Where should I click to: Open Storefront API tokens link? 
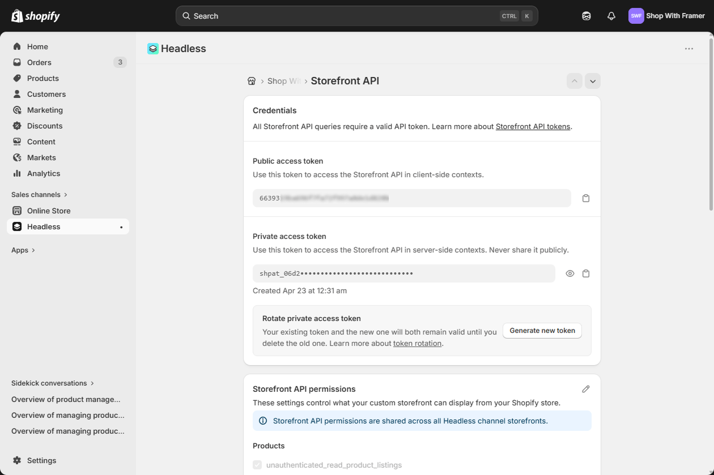(x=533, y=126)
